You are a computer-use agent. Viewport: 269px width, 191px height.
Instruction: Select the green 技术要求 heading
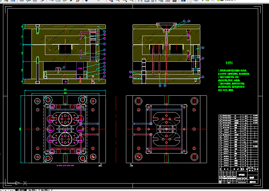point(229,63)
